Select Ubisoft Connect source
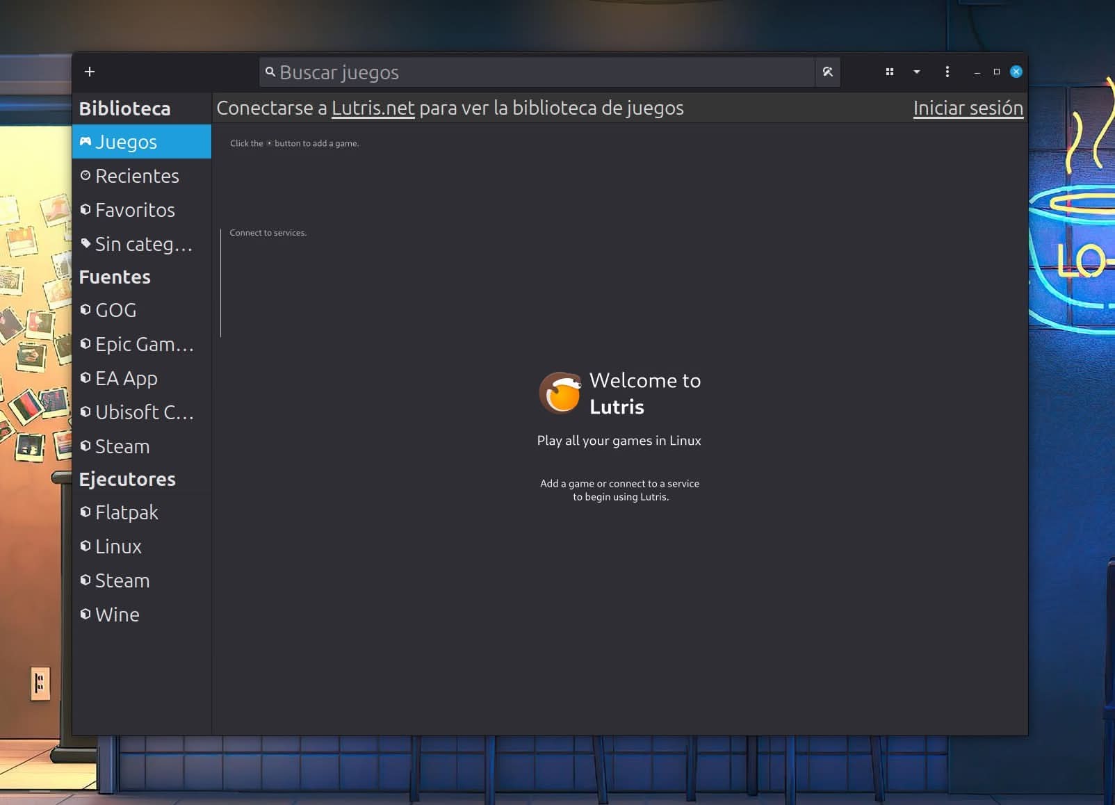 coord(144,412)
